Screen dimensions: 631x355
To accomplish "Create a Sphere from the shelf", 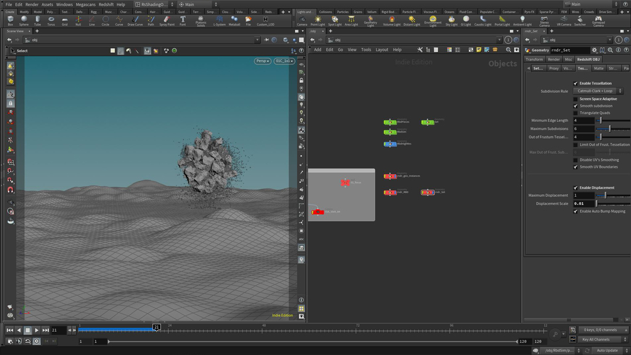I will 24,21.
